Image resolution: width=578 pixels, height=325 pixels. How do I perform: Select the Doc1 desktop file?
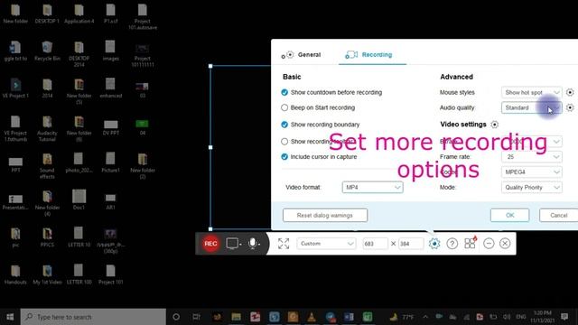coord(79,200)
